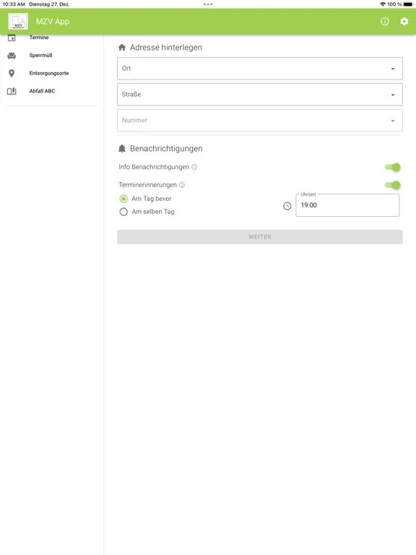This screenshot has width=416, height=555.
Task: Click the Sperrmüll sofa icon
Action: [12, 56]
